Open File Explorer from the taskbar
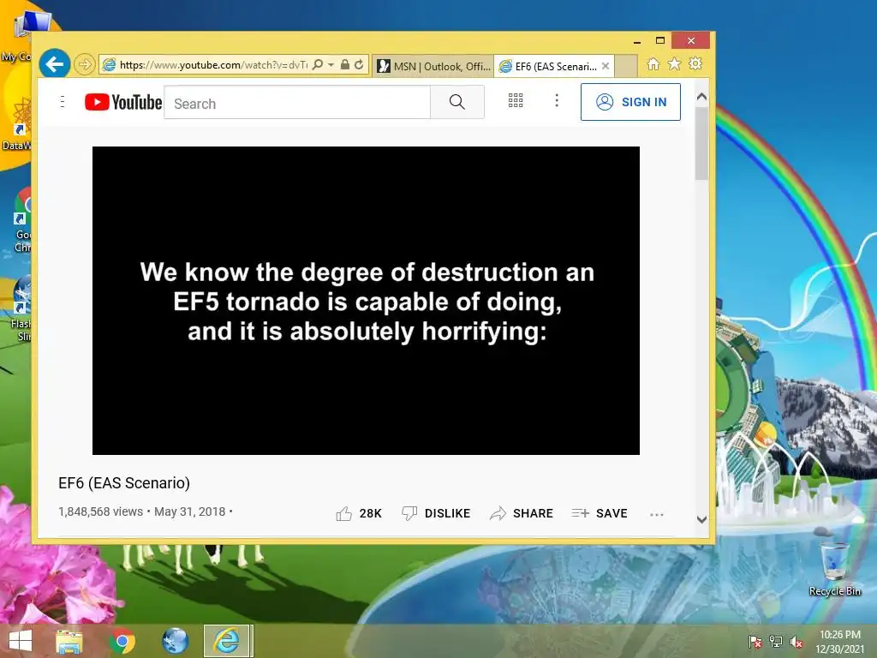Image resolution: width=877 pixels, height=658 pixels. (69, 641)
